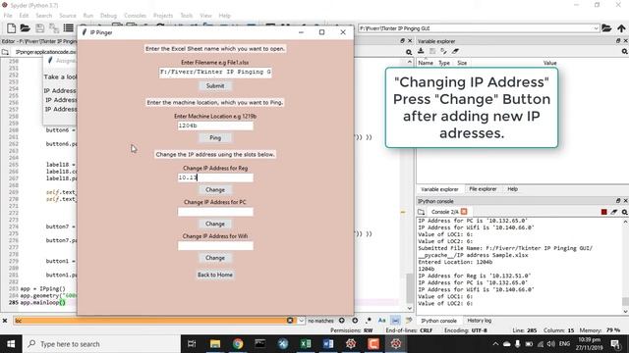Image resolution: width=629 pixels, height=353 pixels.
Task: Open the Debug menu
Action: point(108,16)
